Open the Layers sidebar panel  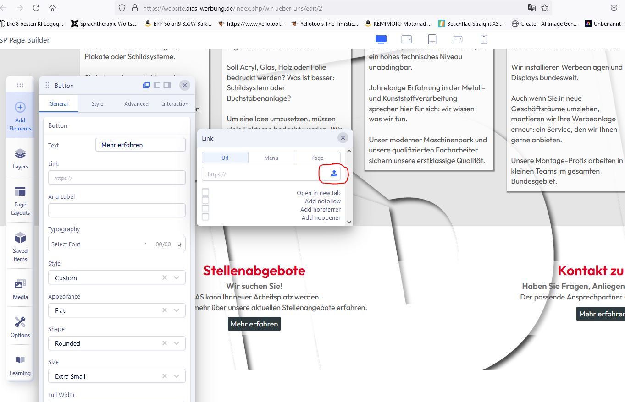[x=20, y=158]
